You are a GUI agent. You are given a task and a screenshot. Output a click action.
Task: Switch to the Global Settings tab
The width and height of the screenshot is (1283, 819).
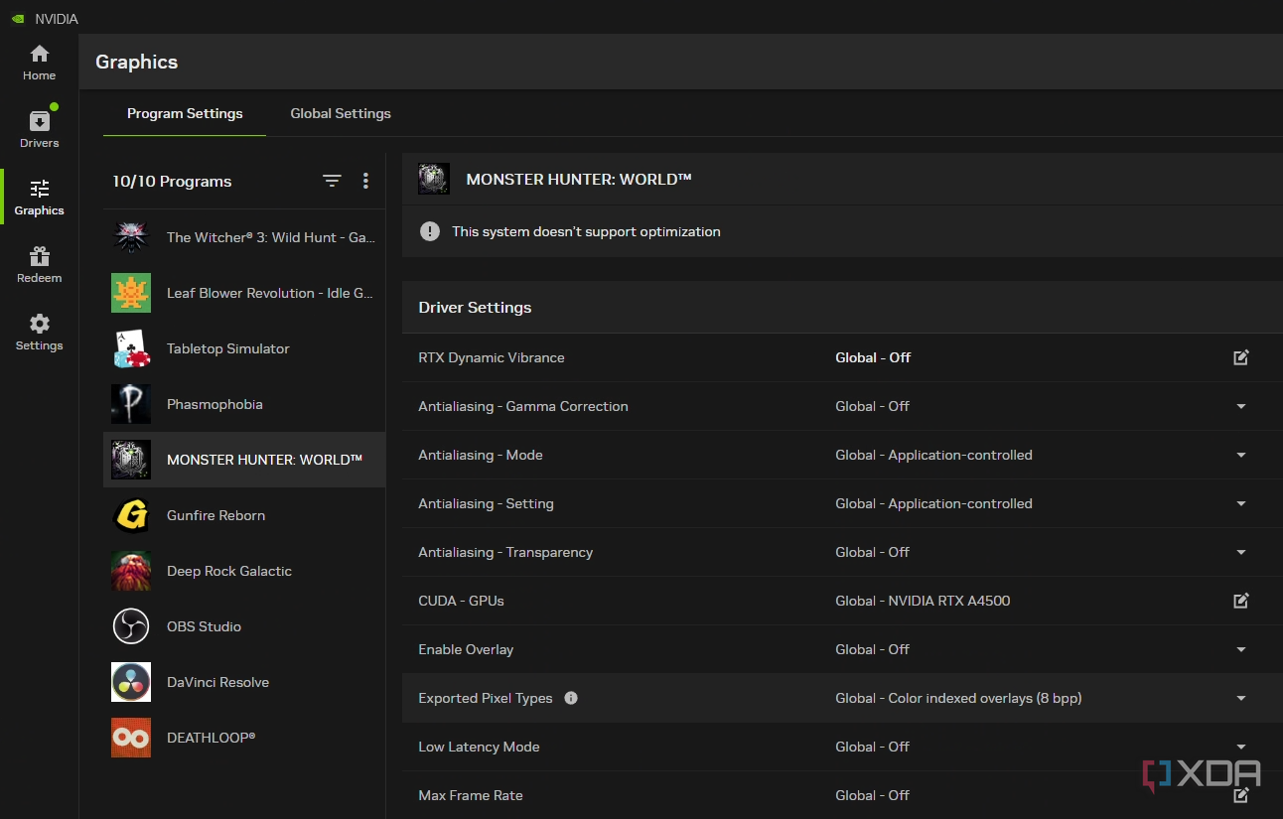click(341, 113)
